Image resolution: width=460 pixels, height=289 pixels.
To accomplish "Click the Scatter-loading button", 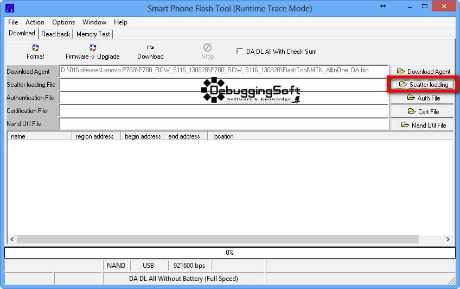I will (x=423, y=85).
